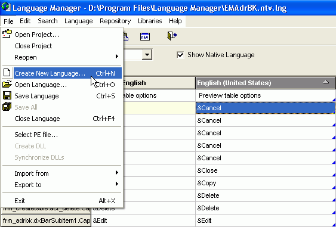Expand the Reopen submenu
This screenshot has width=336, height=227.
click(117, 57)
